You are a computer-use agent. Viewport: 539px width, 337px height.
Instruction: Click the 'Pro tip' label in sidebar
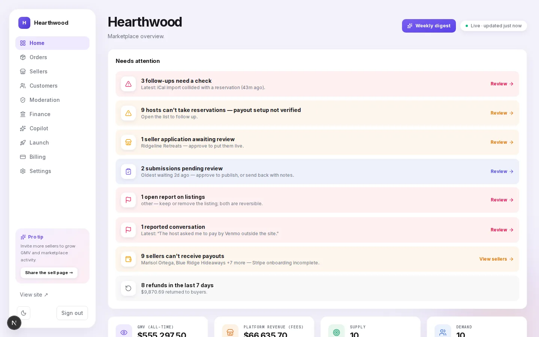pyautogui.click(x=36, y=237)
